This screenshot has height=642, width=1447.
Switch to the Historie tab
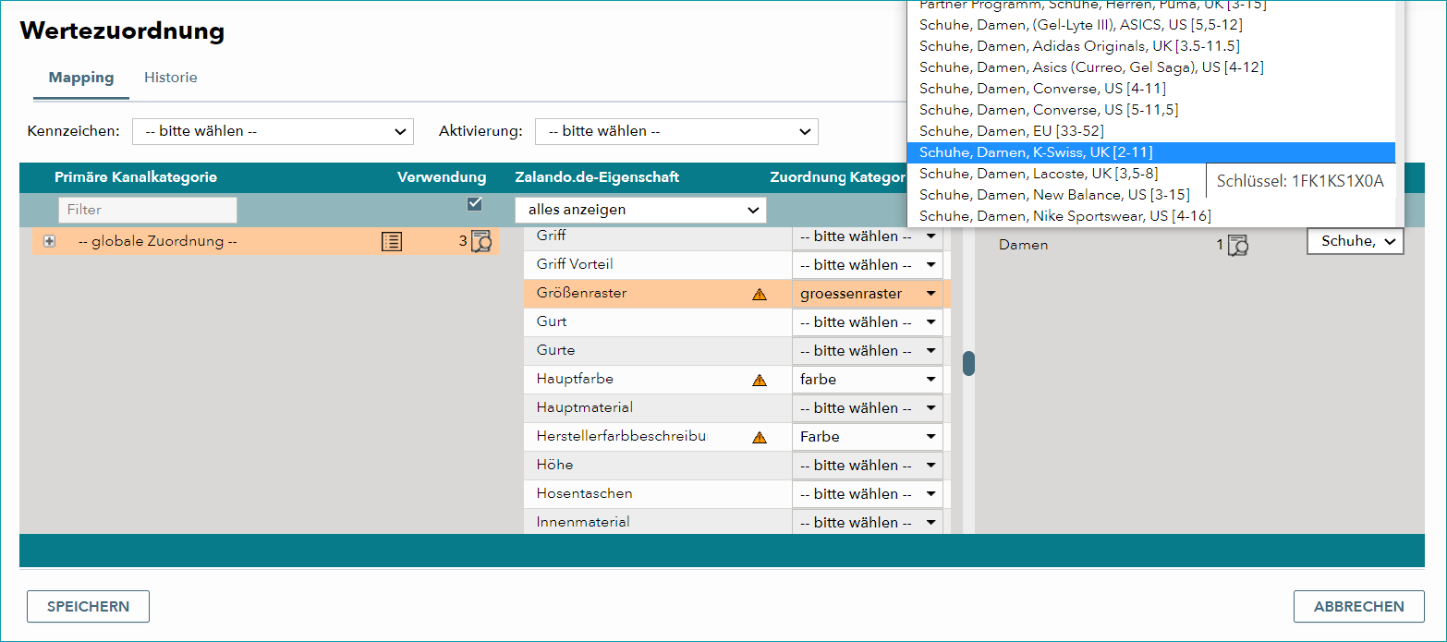coord(171,78)
